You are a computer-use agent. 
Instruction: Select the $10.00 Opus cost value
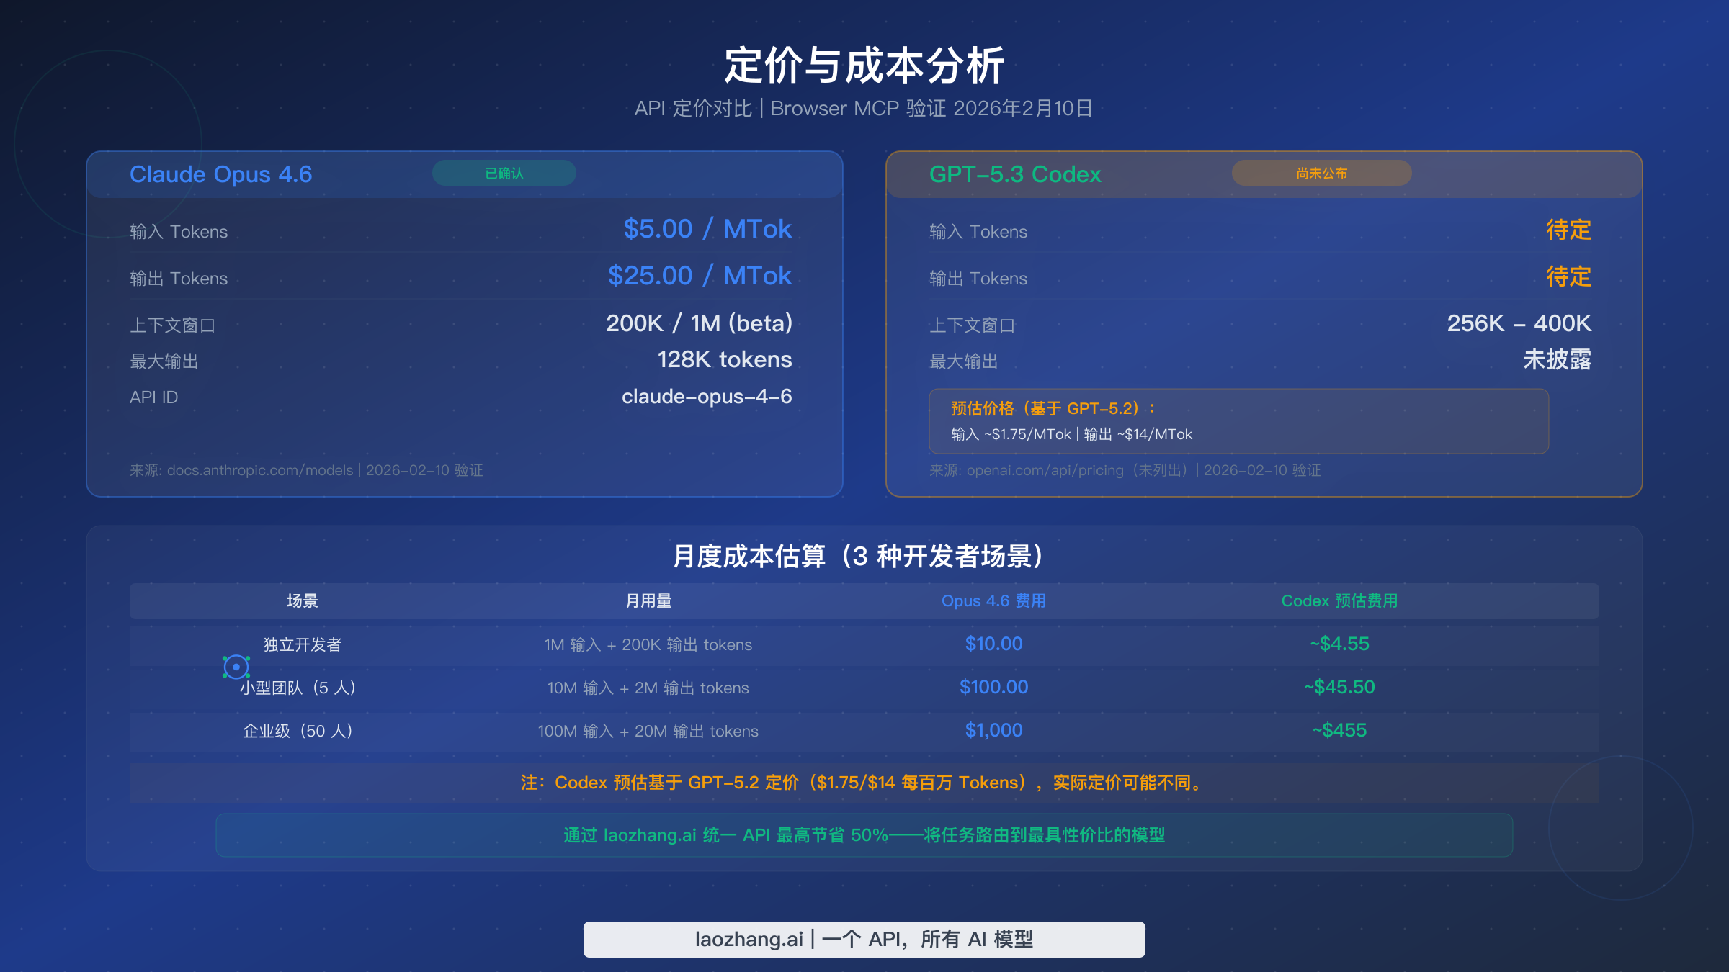click(x=994, y=643)
